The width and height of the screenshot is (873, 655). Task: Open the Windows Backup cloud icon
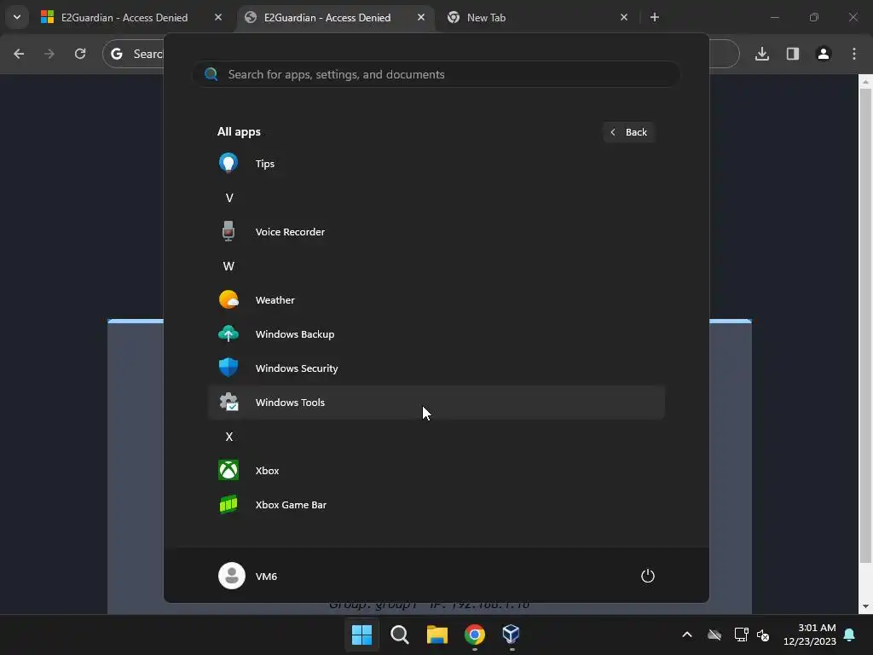click(x=228, y=333)
